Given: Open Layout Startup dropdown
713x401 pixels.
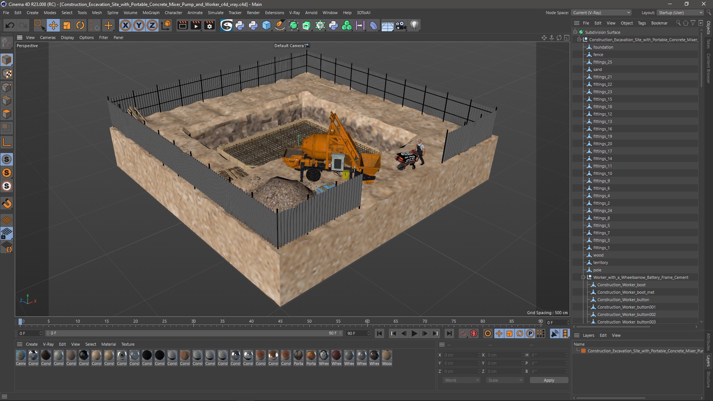Looking at the screenshot, I should coord(680,13).
